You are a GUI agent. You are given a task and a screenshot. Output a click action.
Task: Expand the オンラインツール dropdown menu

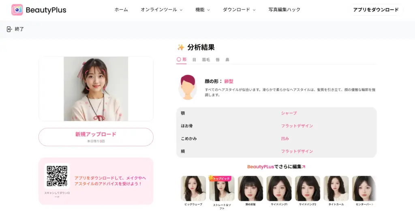[x=161, y=10]
